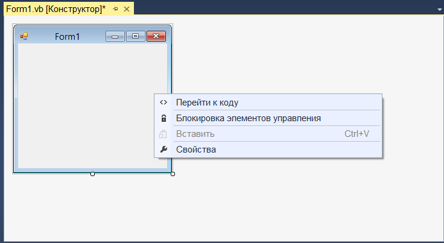Toggle the pin icon on Form1.vb tab
Screen dimensions: 444x243
pos(115,9)
